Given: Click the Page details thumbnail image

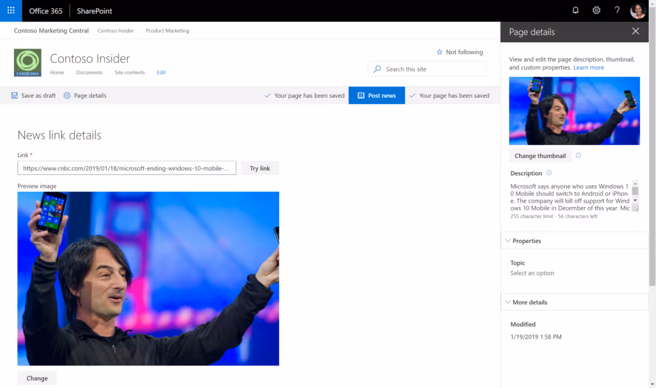Looking at the screenshot, I should tap(575, 111).
